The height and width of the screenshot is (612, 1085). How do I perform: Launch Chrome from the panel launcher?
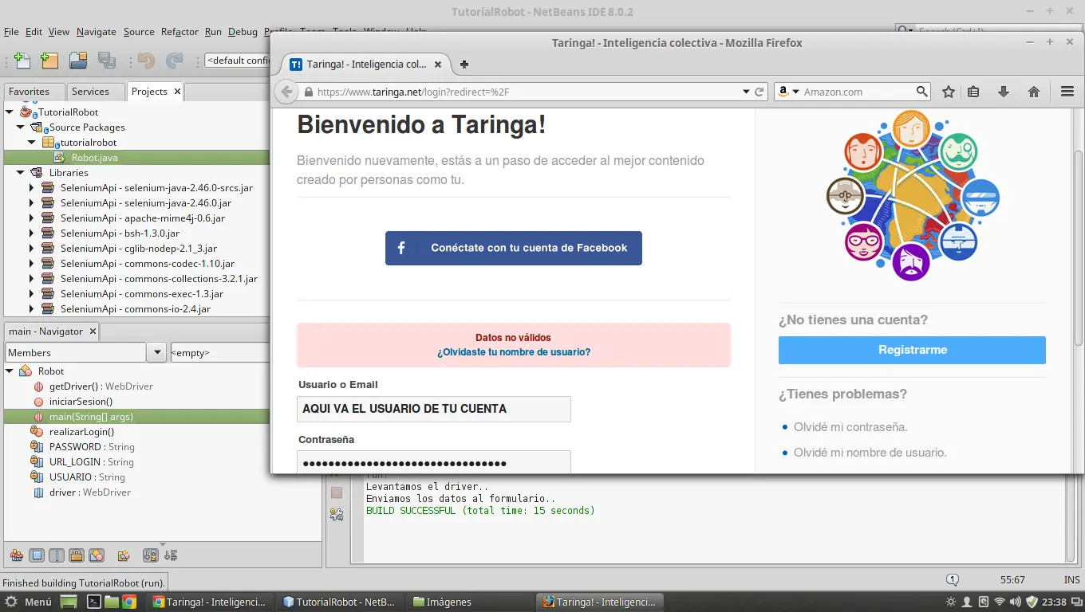pos(128,602)
